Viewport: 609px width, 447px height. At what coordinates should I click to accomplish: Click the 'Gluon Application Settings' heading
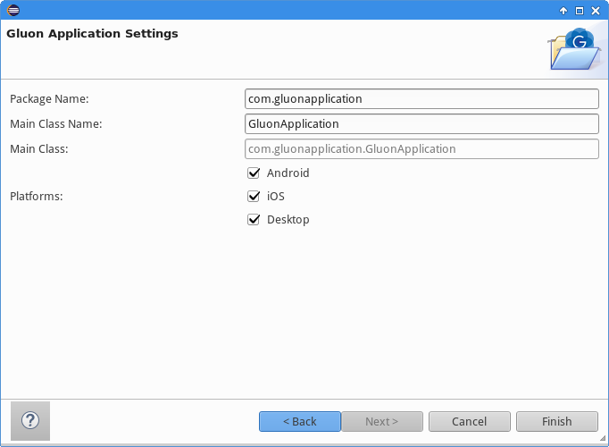93,34
